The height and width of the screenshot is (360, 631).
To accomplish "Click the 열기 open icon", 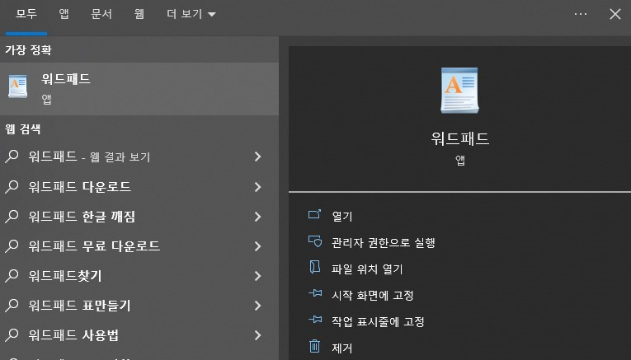I will click(315, 214).
